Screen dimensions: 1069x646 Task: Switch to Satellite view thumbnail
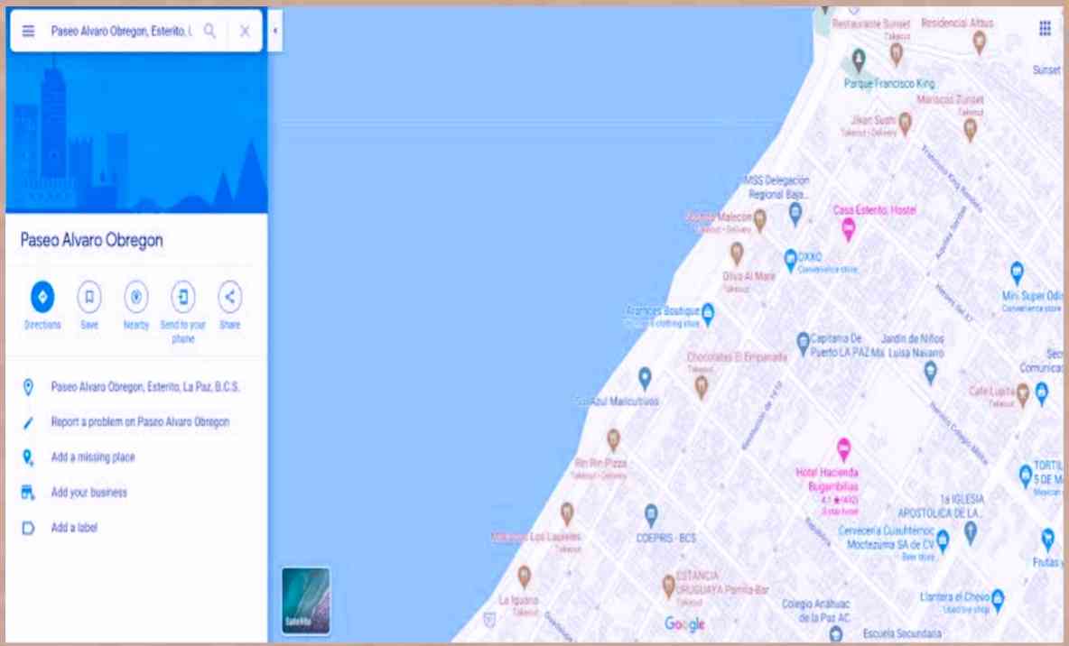[305, 601]
